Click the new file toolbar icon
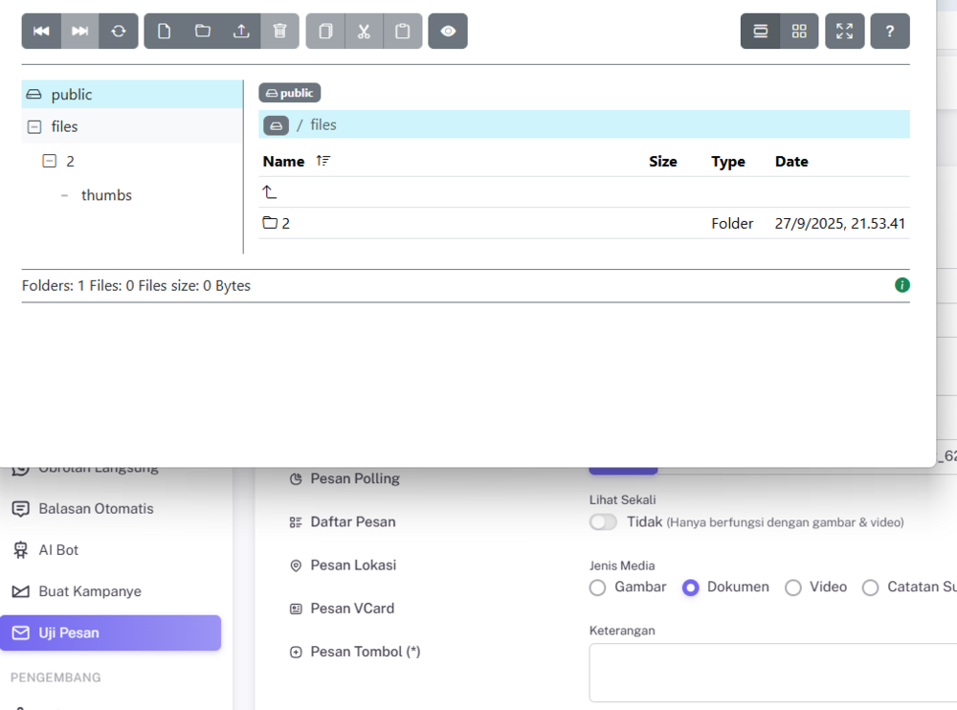This screenshot has width=957, height=710. 165,32
